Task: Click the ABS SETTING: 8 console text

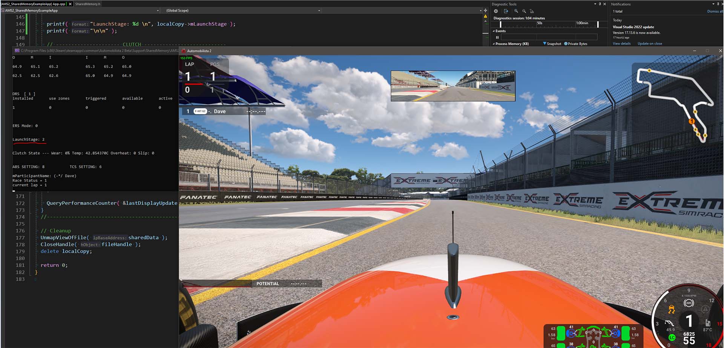Action: pos(29,167)
